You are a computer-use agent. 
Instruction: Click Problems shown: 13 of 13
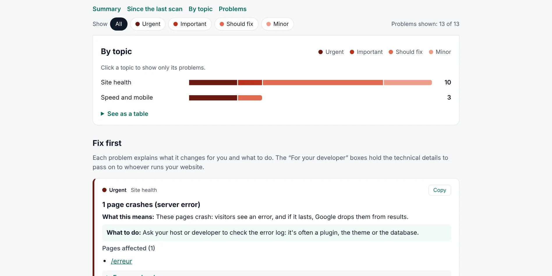pos(425,24)
